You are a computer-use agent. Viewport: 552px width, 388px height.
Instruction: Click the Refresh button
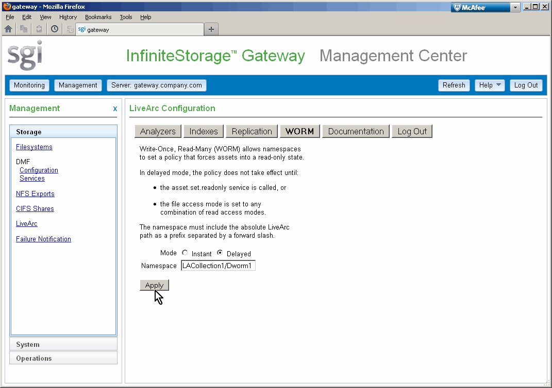pos(454,85)
